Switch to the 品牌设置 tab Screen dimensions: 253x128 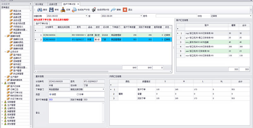53,4
